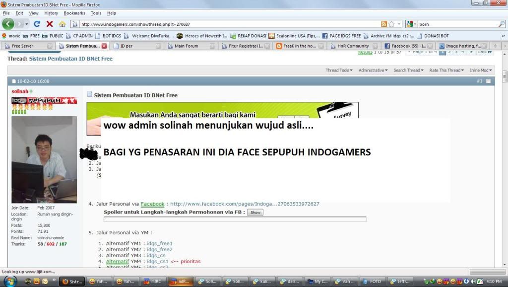Launch the HoN quick launch icon
The height and width of the screenshot is (287, 508).
click(28, 282)
